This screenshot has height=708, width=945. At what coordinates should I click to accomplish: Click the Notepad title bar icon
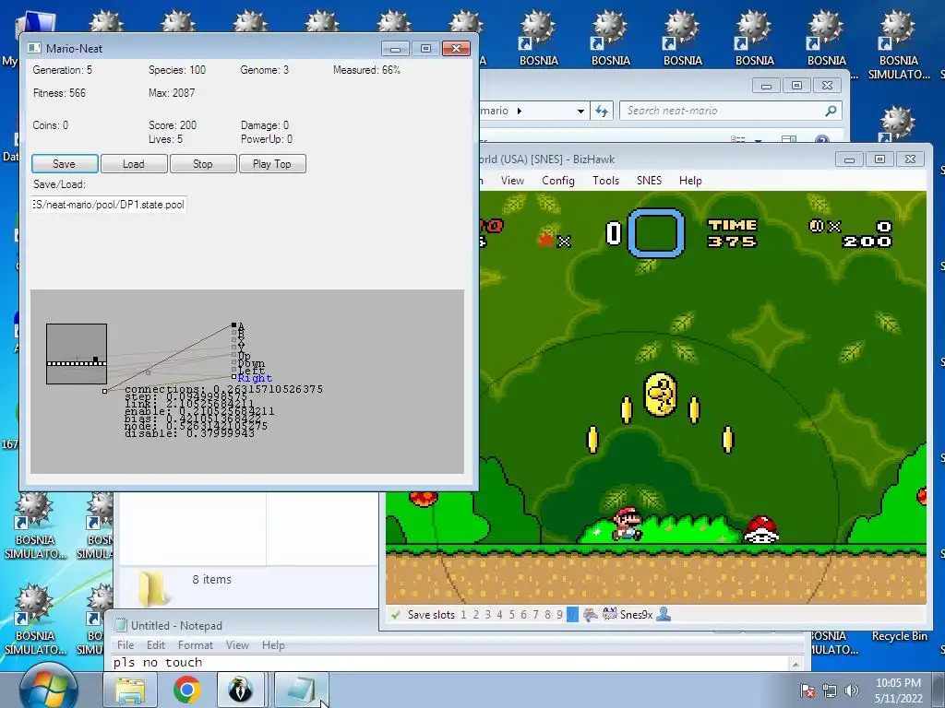click(121, 625)
